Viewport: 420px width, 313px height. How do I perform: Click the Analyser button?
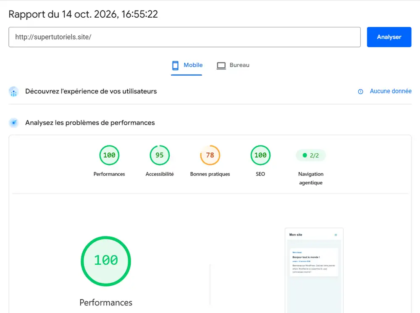389,37
